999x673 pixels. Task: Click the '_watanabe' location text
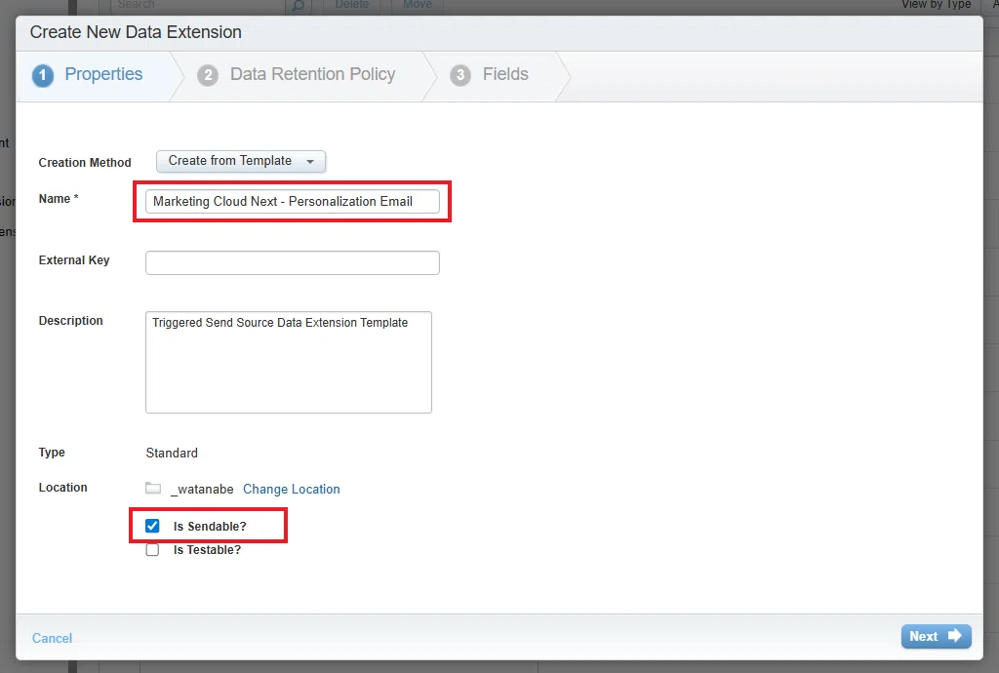click(x=202, y=489)
